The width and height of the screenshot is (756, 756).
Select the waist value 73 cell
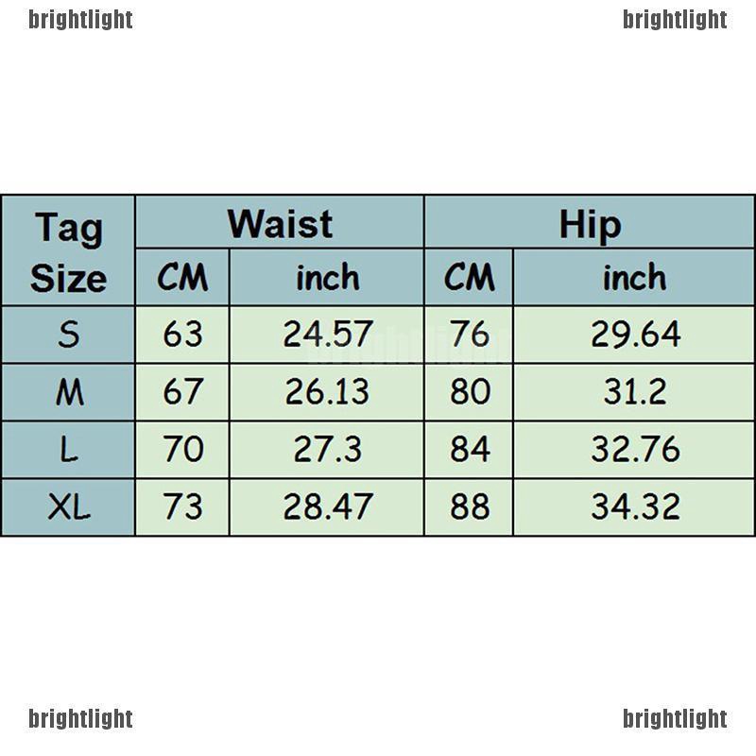click(182, 507)
